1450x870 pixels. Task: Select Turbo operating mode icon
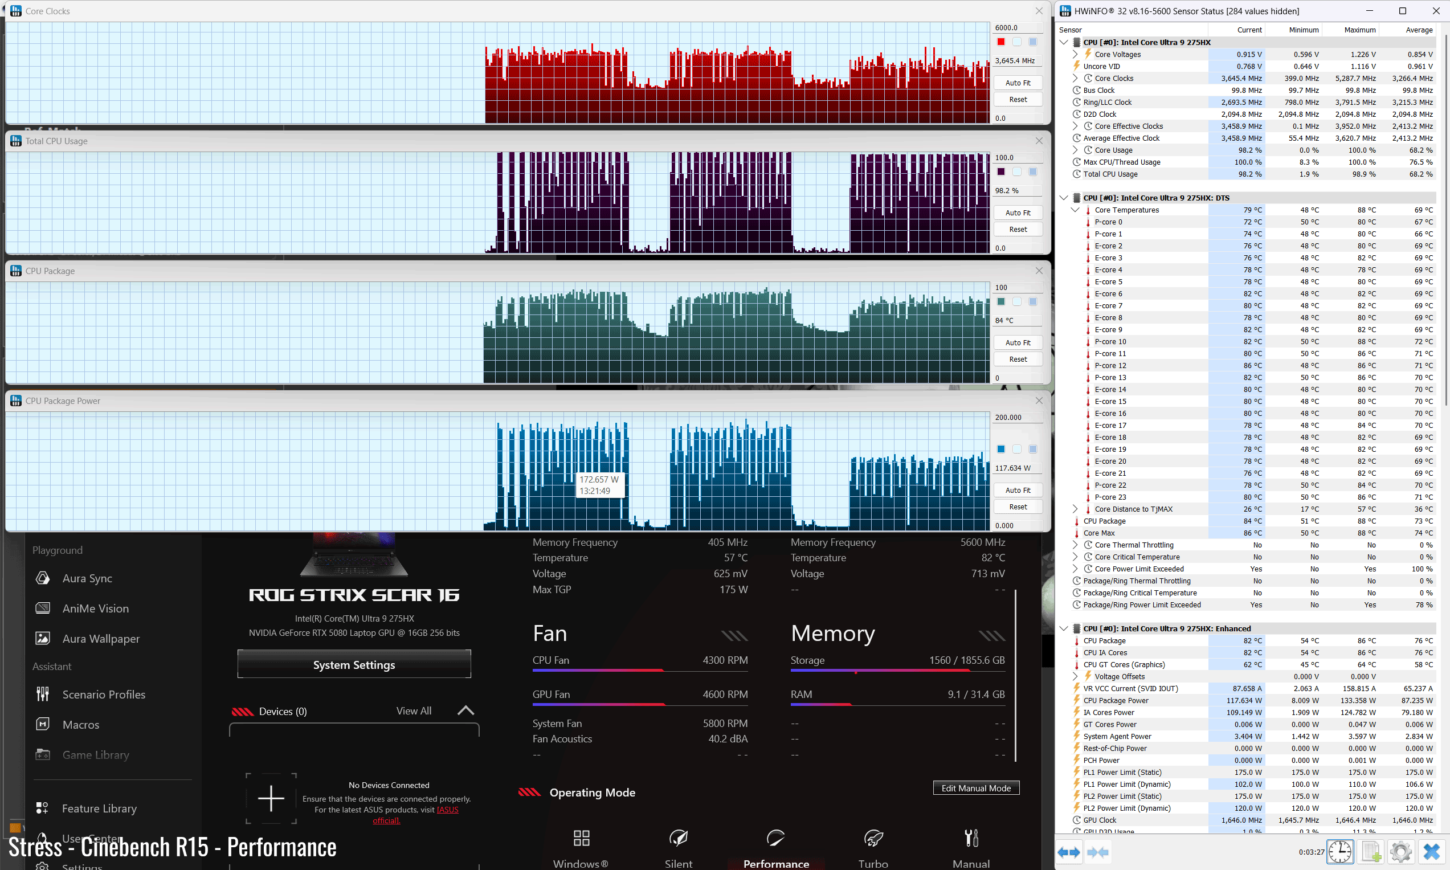(x=873, y=838)
